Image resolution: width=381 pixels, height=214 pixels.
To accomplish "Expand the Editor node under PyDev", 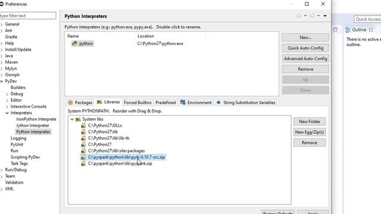I will point(7,100).
